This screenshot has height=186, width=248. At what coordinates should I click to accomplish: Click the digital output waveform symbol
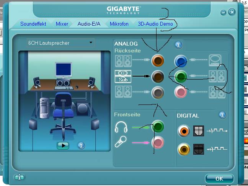(x=217, y=131)
